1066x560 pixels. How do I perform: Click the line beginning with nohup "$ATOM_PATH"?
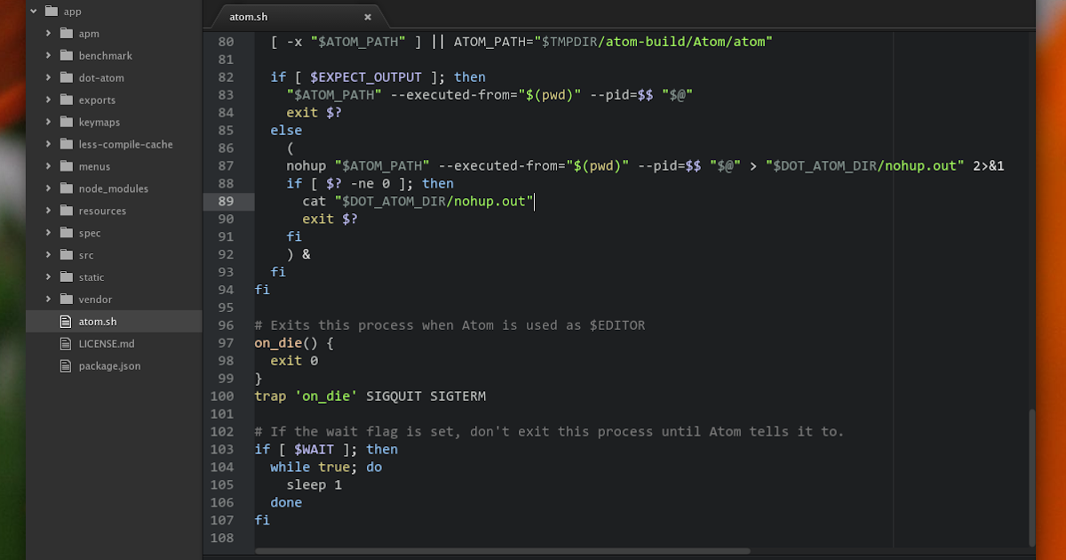pos(645,166)
